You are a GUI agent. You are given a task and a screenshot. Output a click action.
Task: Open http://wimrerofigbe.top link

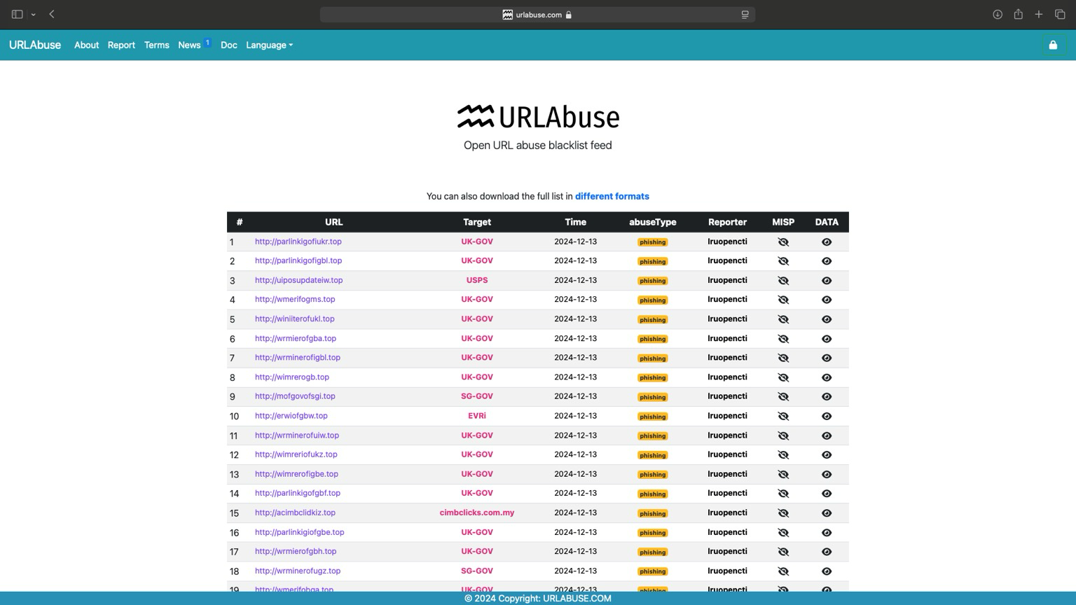[x=296, y=474]
